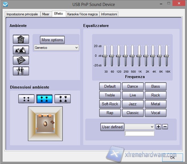Click the preset name text field

(x=139, y=133)
